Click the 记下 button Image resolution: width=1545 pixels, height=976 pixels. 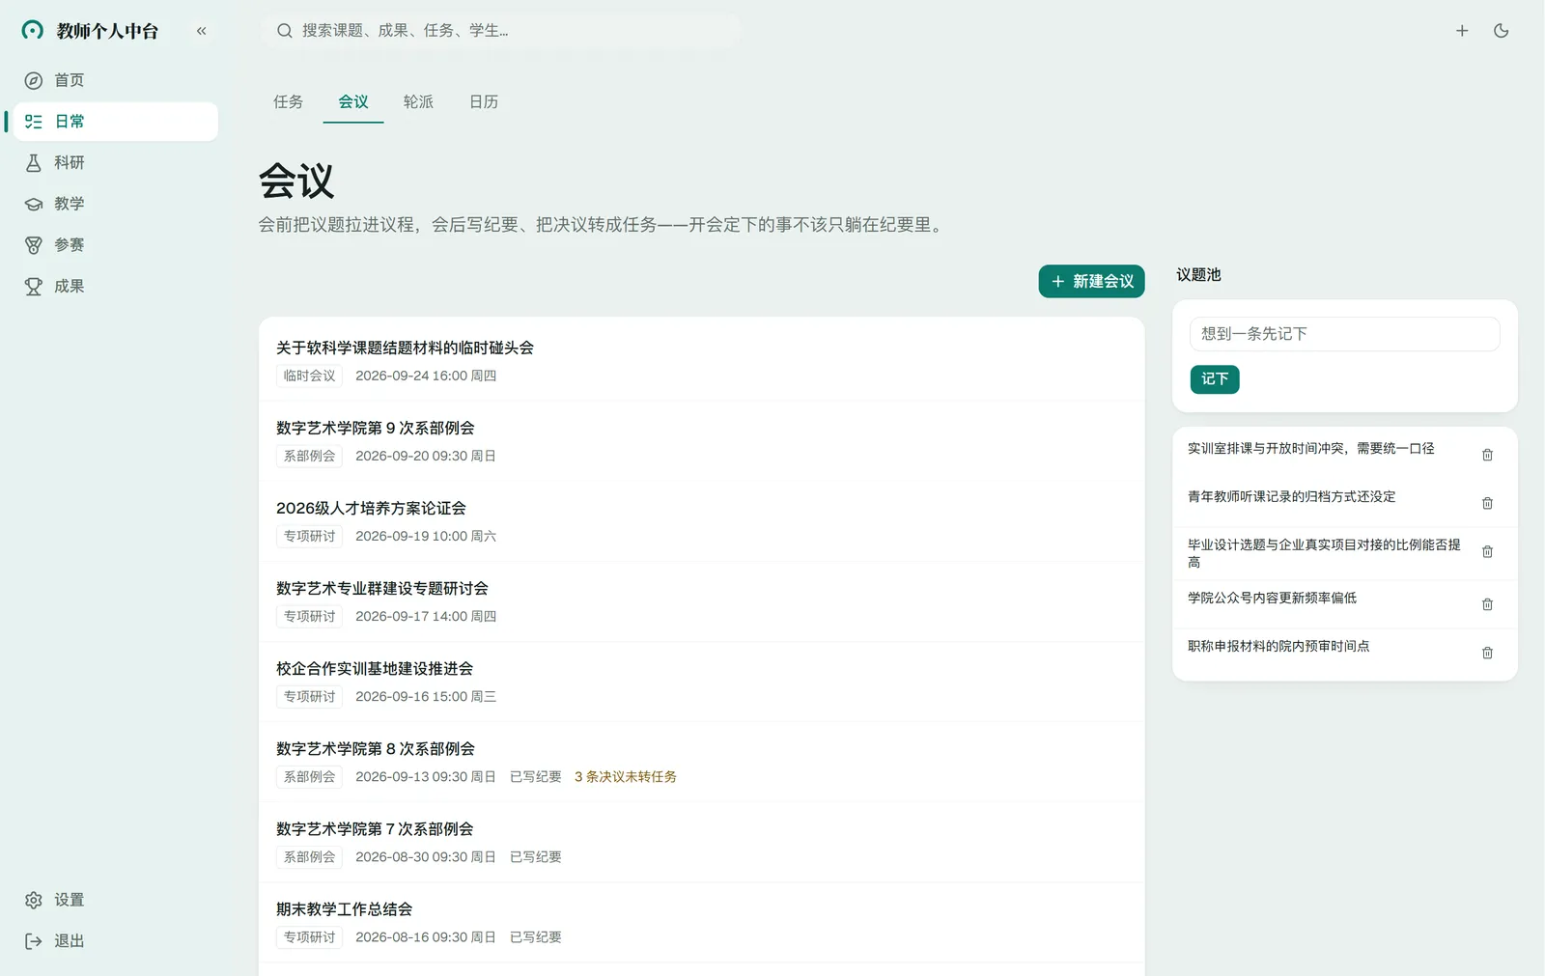[1215, 379]
